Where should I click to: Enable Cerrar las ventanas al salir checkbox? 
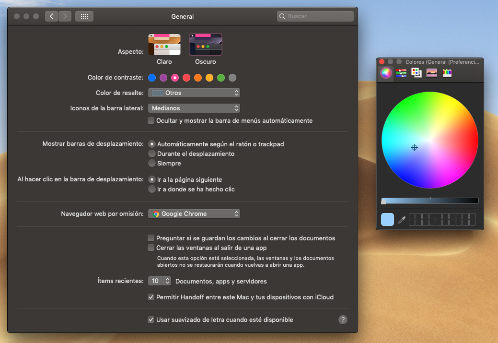pyautogui.click(x=151, y=248)
